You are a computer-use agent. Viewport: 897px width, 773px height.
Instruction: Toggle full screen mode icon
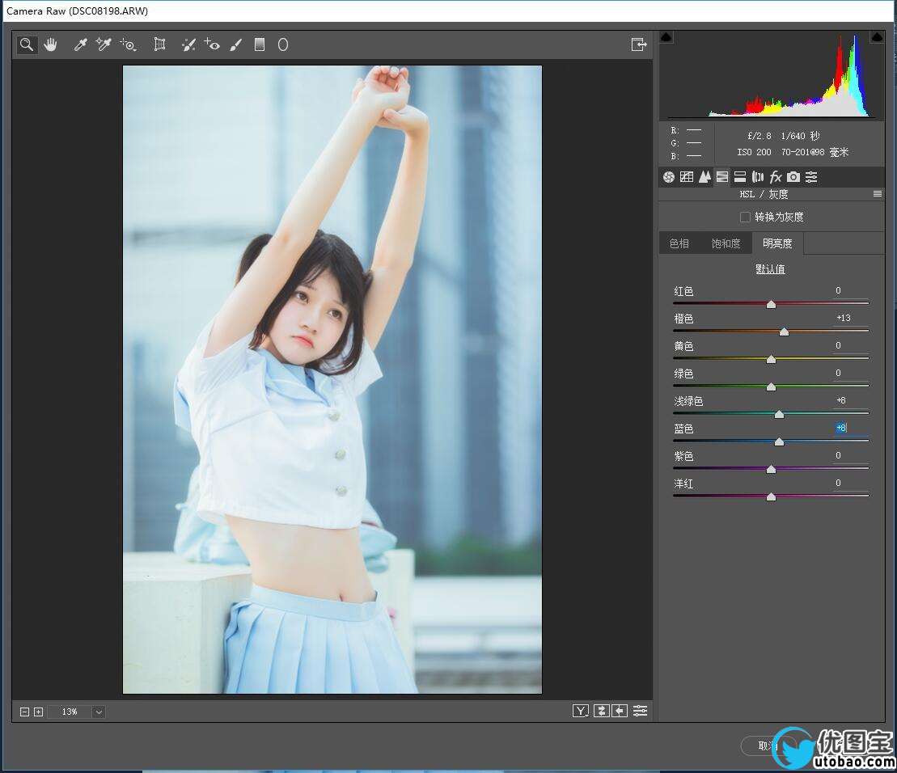click(x=639, y=44)
